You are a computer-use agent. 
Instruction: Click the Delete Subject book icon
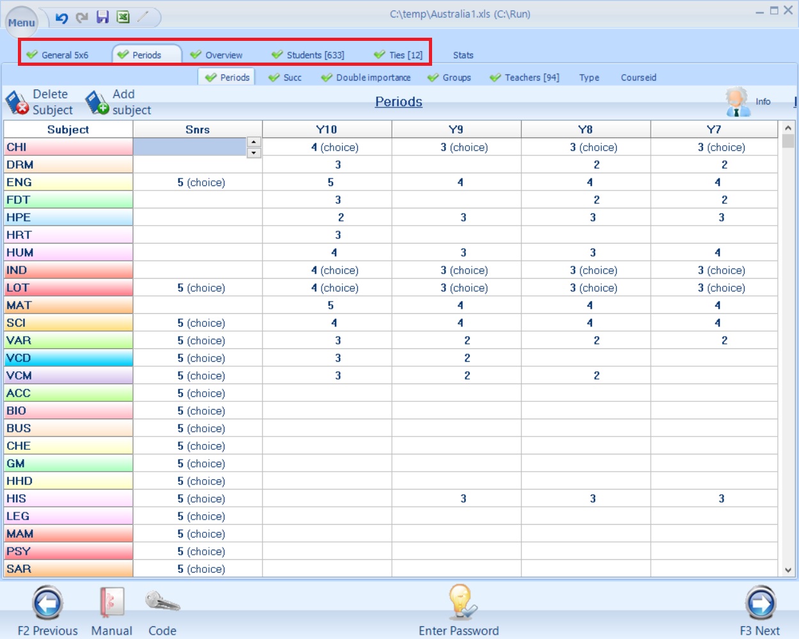click(x=17, y=103)
